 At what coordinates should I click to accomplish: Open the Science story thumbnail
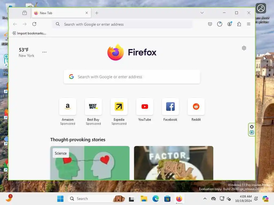90,163
